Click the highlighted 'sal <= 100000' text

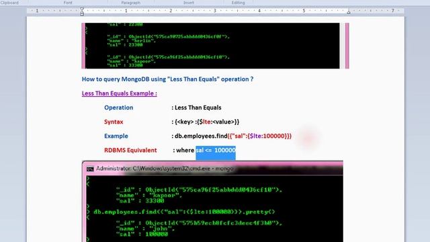coord(216,151)
